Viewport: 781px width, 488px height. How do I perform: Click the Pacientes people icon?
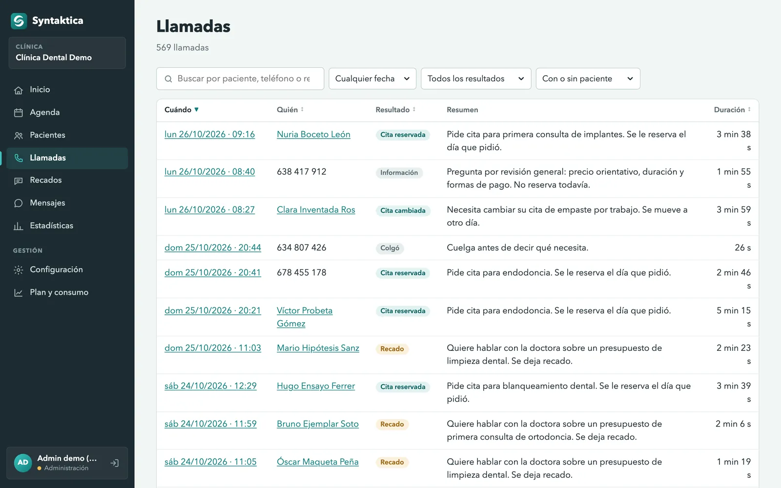point(19,135)
